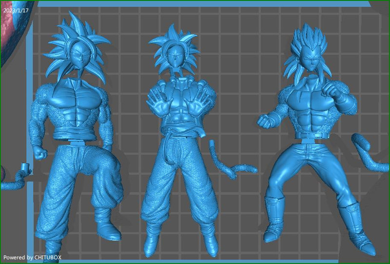Select the detached tail piece between figures
The image size is (390, 264).
[229, 165]
